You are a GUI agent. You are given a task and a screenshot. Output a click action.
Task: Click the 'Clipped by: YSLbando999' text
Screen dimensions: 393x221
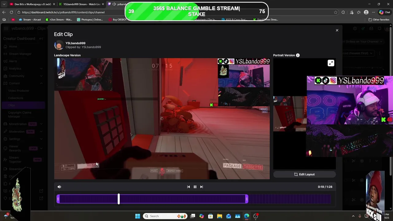(x=83, y=47)
